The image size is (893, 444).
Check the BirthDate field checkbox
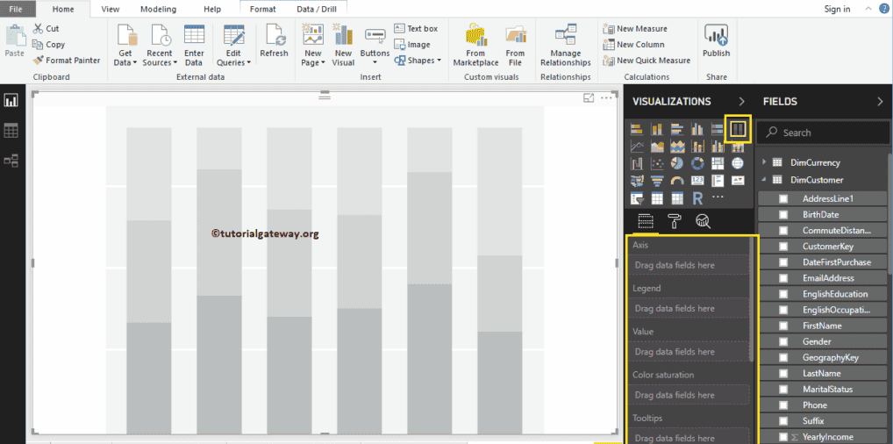[783, 214]
